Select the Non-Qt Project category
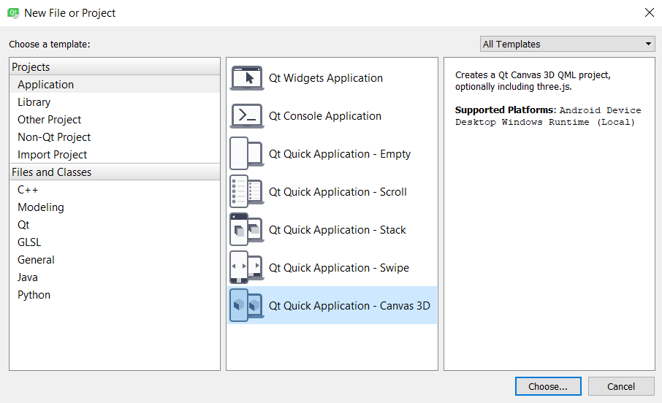Image resolution: width=662 pixels, height=403 pixels. click(115, 137)
